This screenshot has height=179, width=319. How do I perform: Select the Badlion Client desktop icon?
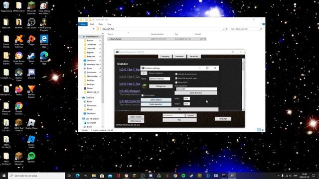tap(19, 75)
